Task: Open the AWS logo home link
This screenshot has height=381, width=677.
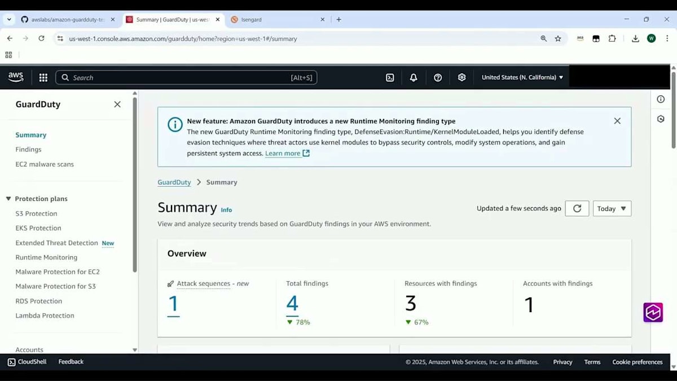Action: [16, 77]
